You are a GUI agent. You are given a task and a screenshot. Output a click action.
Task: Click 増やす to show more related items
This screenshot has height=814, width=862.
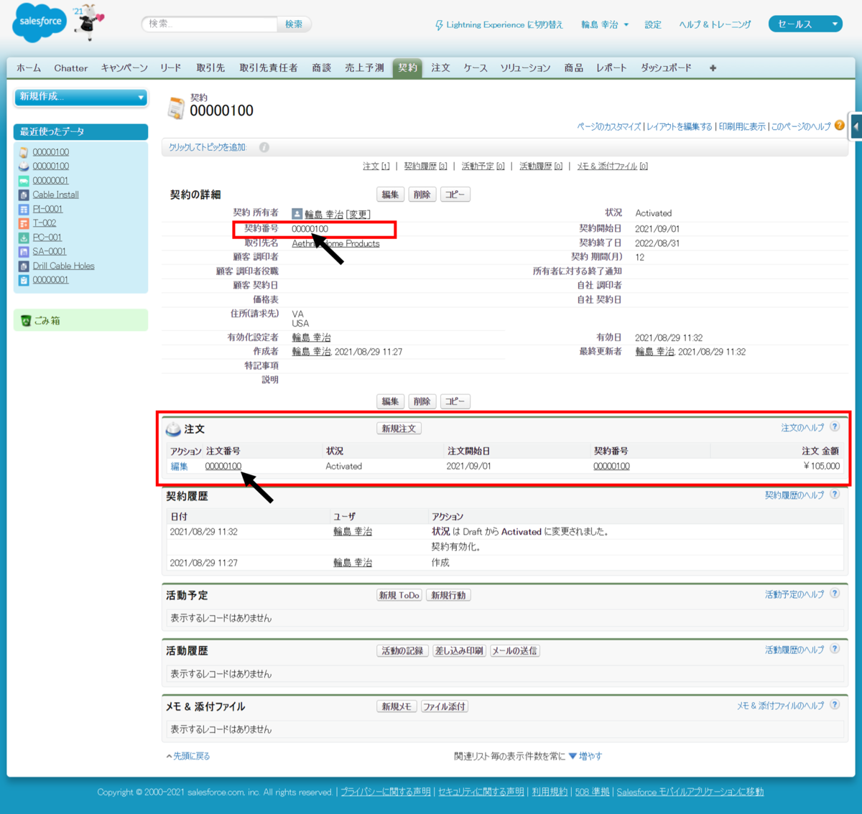point(585,756)
